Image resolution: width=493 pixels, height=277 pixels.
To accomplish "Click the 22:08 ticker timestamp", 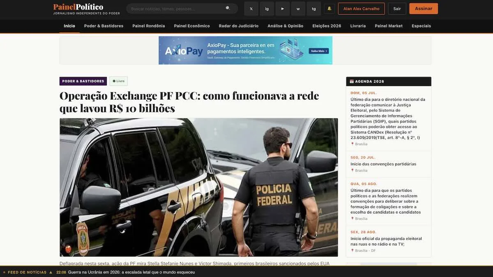I will 61,272.
